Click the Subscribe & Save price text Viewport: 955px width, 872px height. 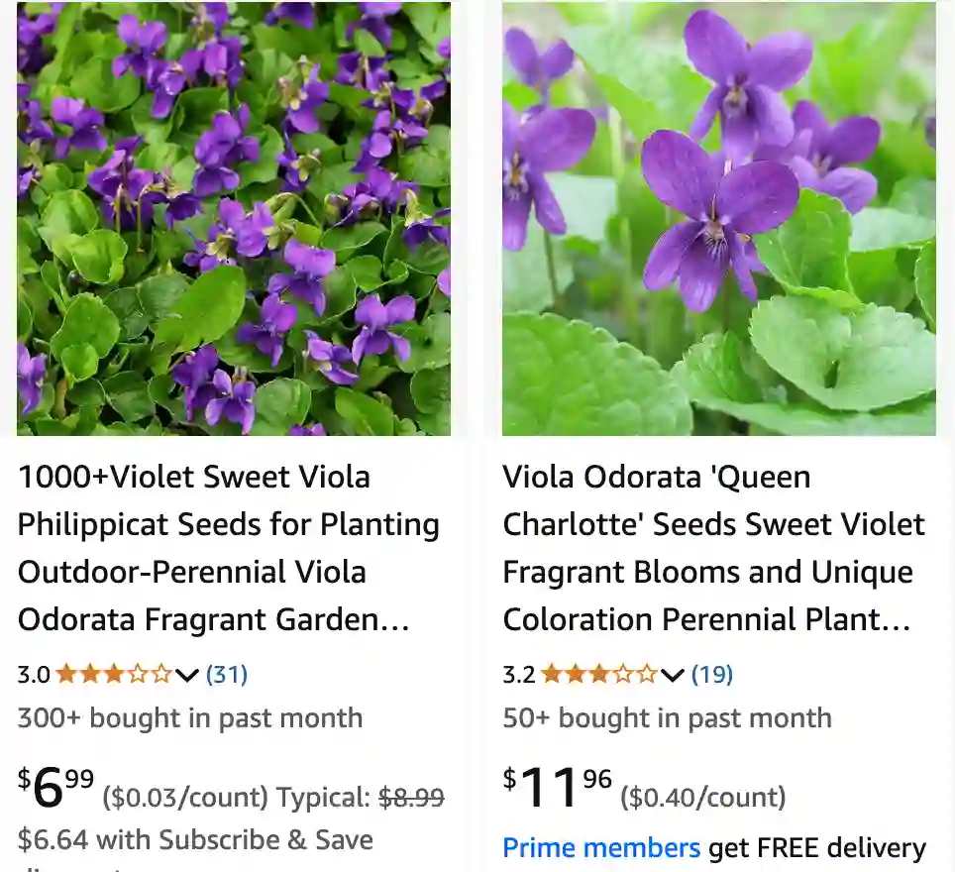(195, 839)
